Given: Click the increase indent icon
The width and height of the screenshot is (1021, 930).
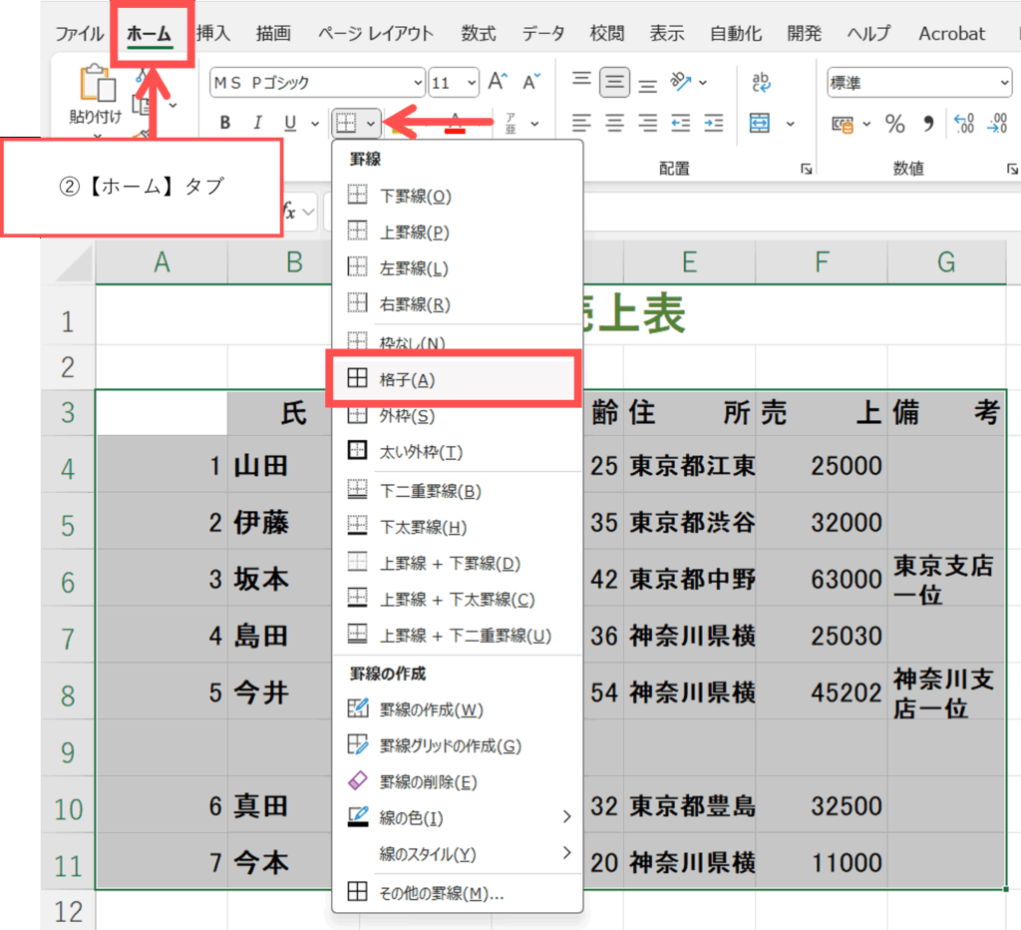Looking at the screenshot, I should coord(714,124).
